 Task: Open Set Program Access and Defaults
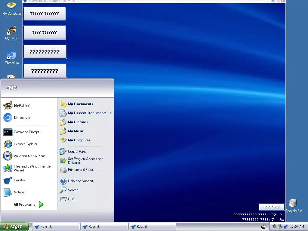85,161
